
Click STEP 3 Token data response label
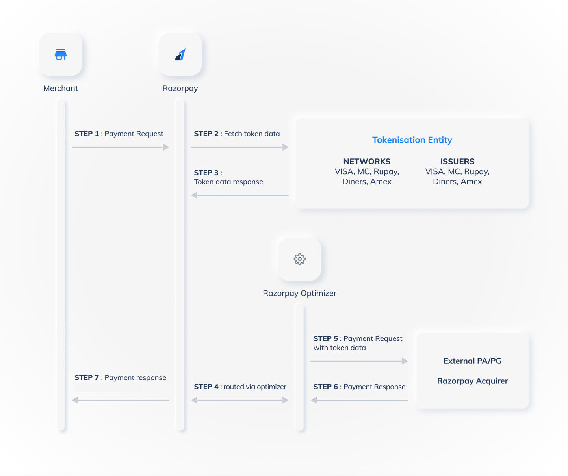tap(228, 177)
